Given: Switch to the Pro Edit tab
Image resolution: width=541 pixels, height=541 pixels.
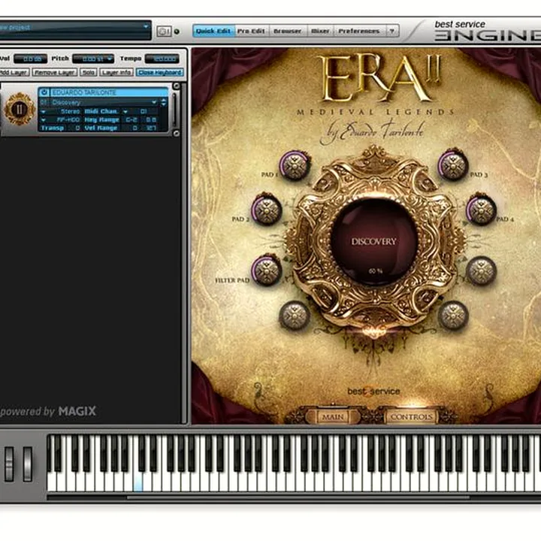Looking at the screenshot, I should [x=251, y=31].
